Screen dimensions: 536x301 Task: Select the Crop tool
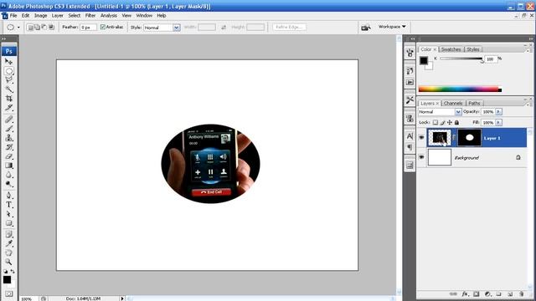coord(9,99)
